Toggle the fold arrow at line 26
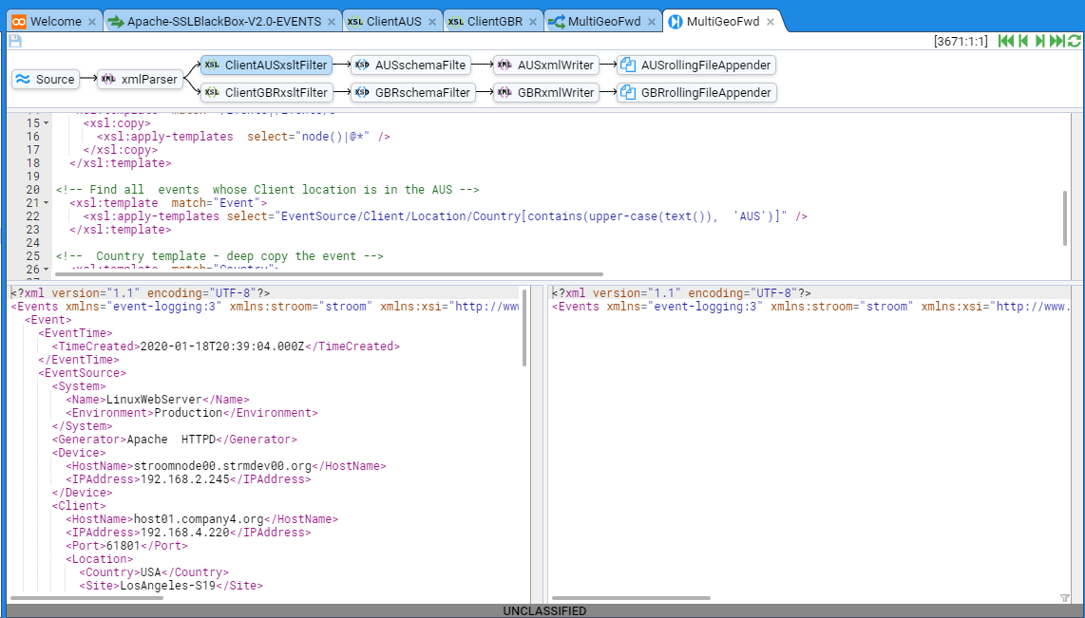The width and height of the screenshot is (1085, 618). click(x=48, y=270)
